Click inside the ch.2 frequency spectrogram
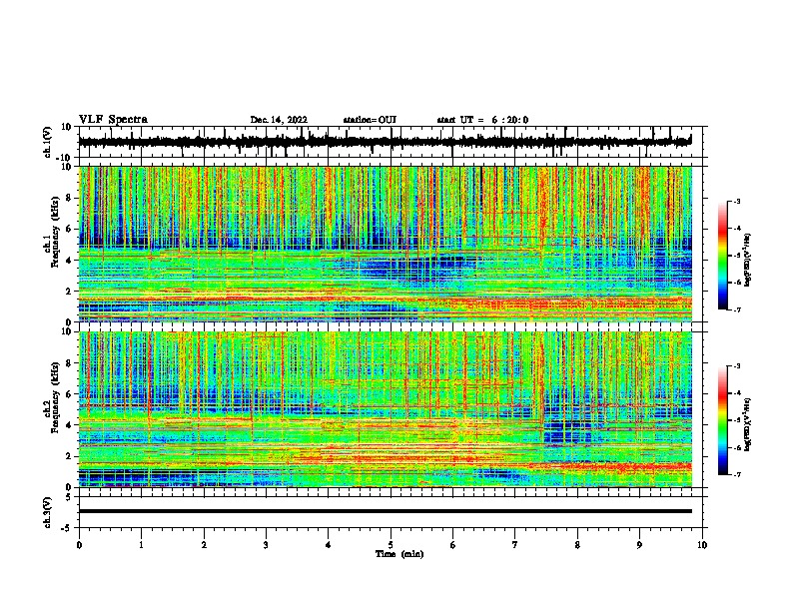791x611 pixels. (x=385, y=409)
